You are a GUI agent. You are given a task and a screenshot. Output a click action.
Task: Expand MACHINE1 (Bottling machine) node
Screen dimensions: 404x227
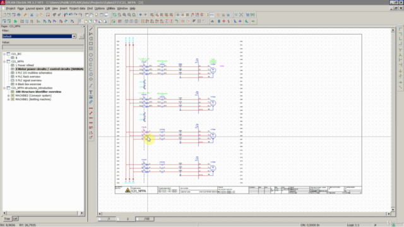8,100
